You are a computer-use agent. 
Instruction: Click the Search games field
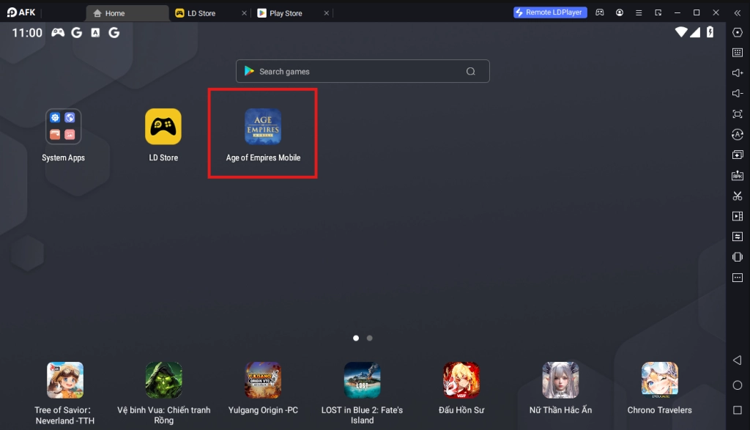pyautogui.click(x=363, y=71)
